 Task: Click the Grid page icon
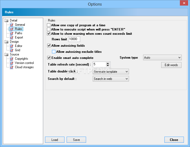[12, 50]
